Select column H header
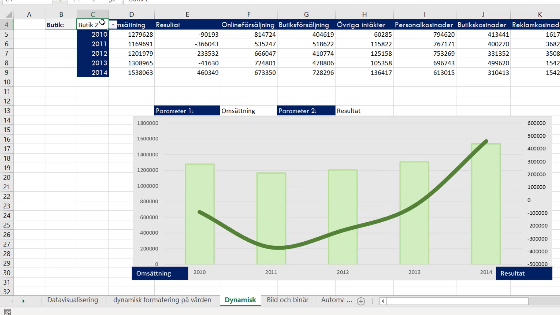 (x=364, y=14)
